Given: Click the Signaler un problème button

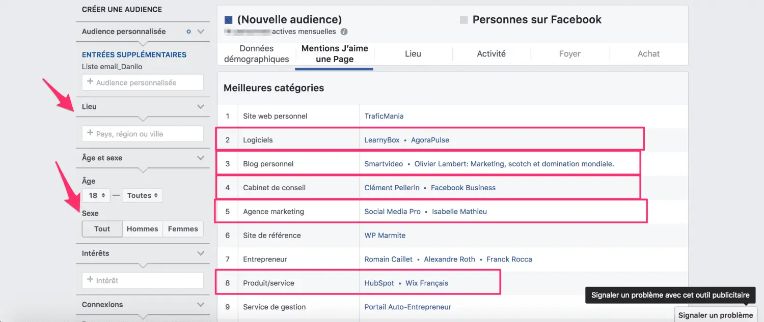Looking at the screenshot, I should [715, 315].
